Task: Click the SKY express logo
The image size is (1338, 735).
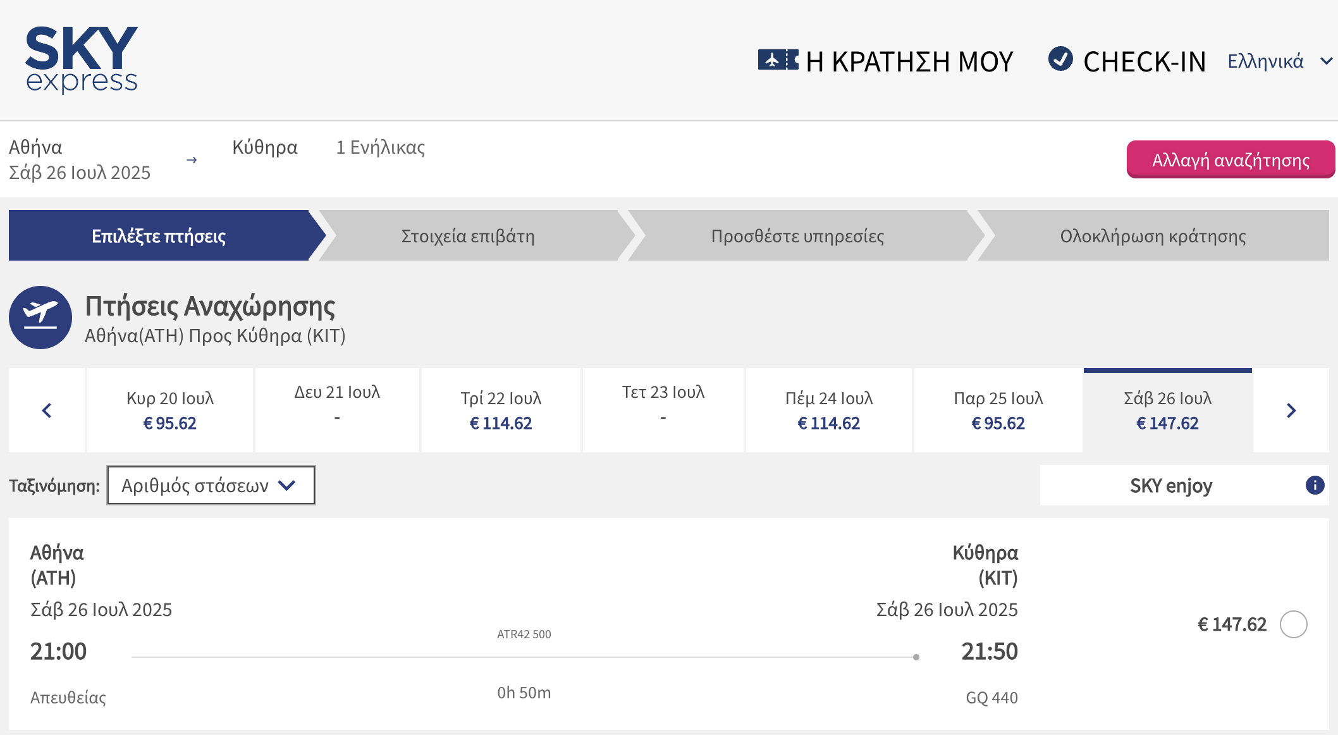Action: point(82,59)
